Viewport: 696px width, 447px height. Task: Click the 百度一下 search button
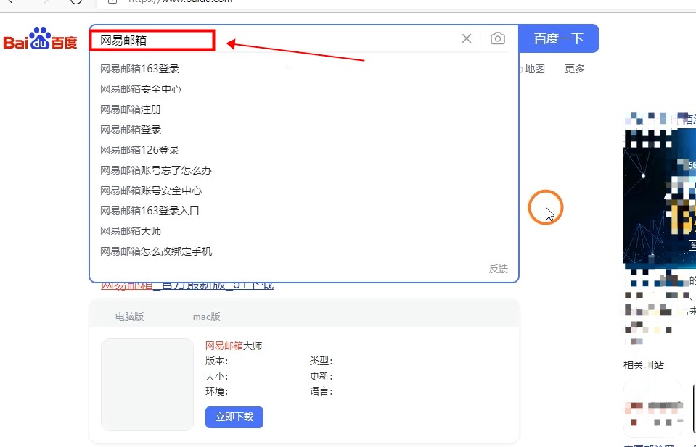[x=559, y=39]
